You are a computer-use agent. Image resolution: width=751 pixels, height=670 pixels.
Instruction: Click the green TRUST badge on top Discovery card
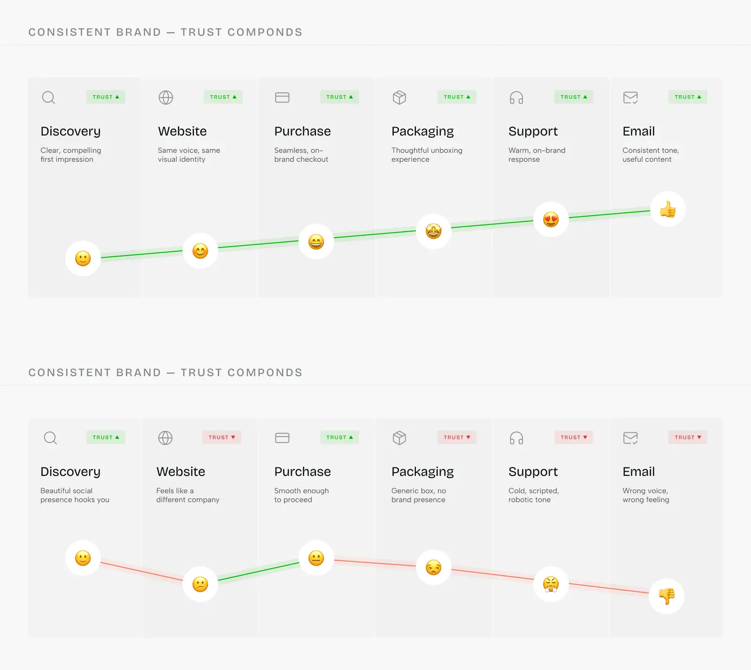click(106, 97)
